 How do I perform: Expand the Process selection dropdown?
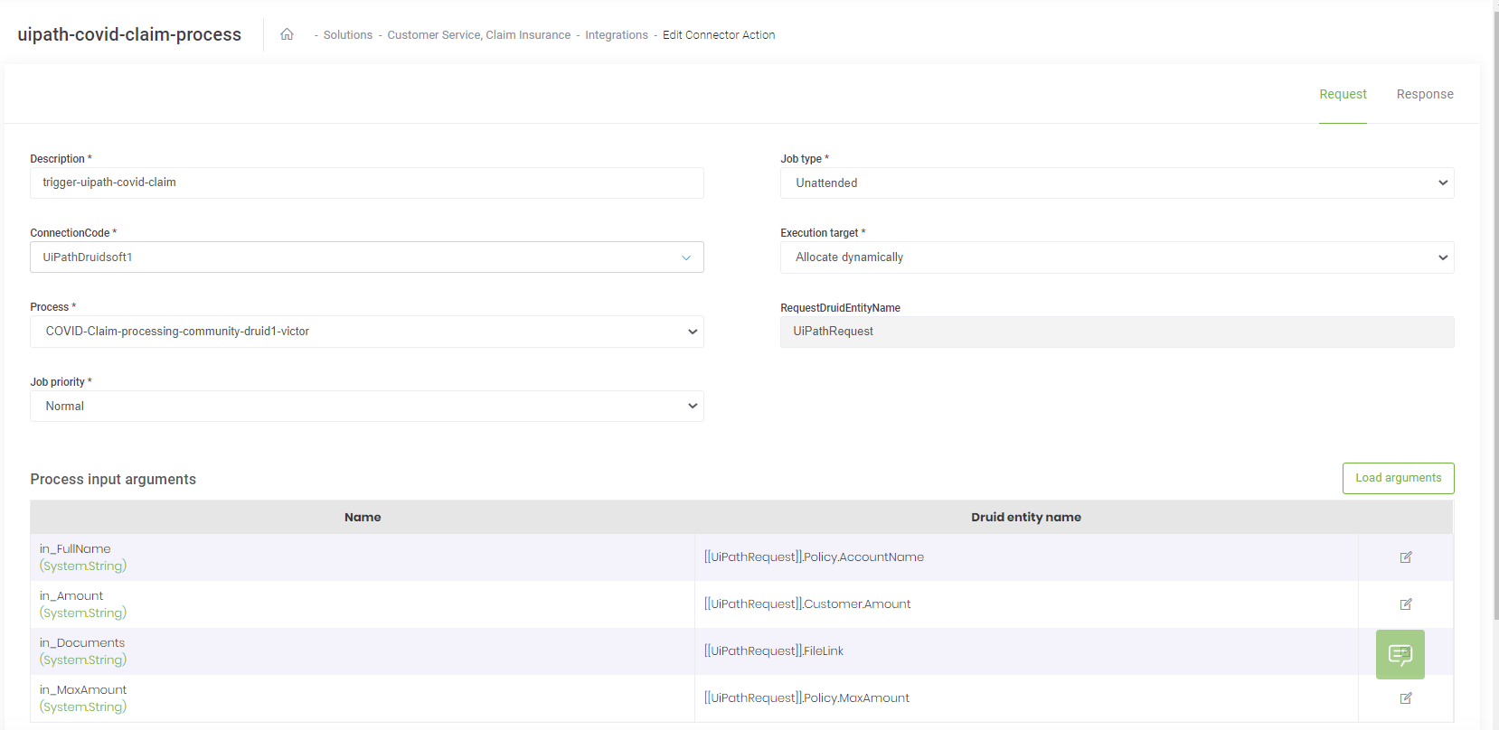[x=366, y=332]
